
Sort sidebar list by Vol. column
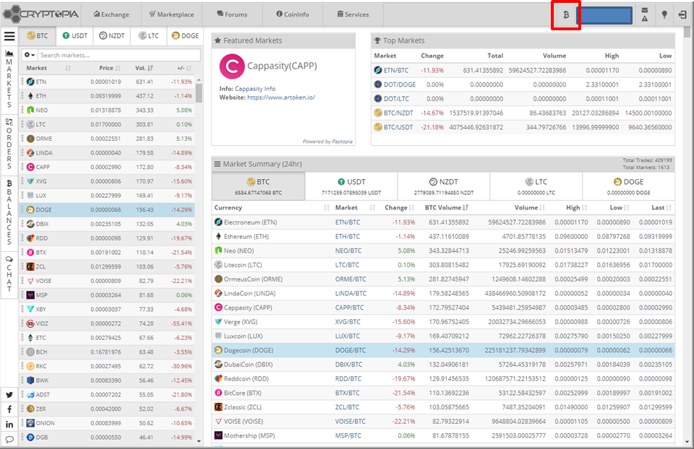144,68
